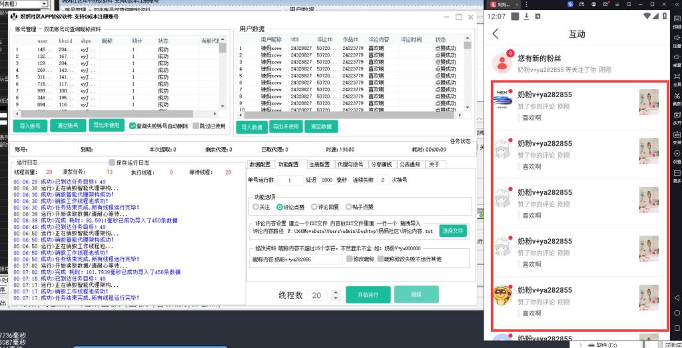Click scroll-down arrow of account list scrollbar
682x348 pixels.
tap(222, 106)
